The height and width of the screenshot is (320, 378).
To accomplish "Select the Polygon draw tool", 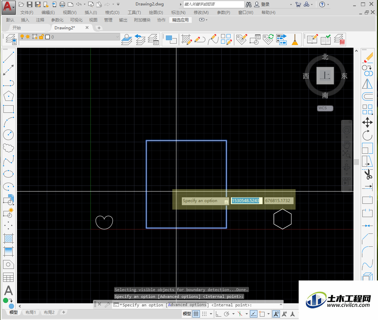I will [9, 96].
